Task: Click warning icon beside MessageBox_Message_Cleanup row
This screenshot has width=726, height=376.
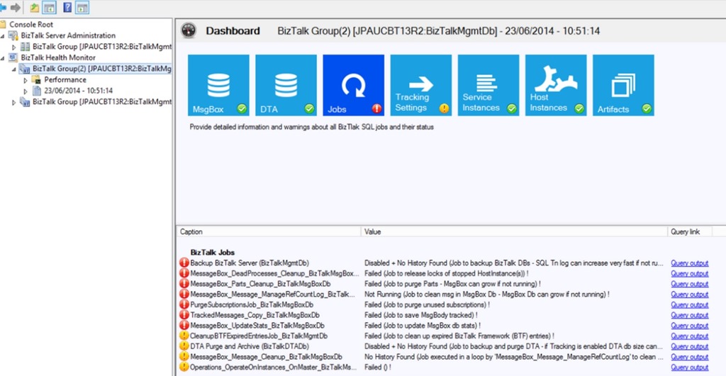Action: [x=184, y=357]
